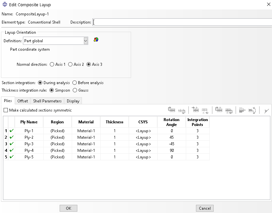Select the Rotation Angle cell for Ply-4
This screenshot has height=213, width=272.
click(x=171, y=151)
